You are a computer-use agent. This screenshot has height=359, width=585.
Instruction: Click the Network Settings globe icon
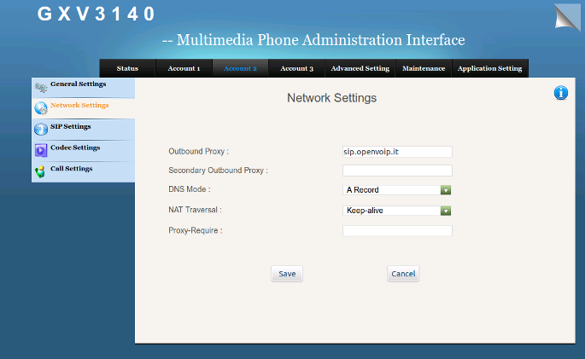41,108
